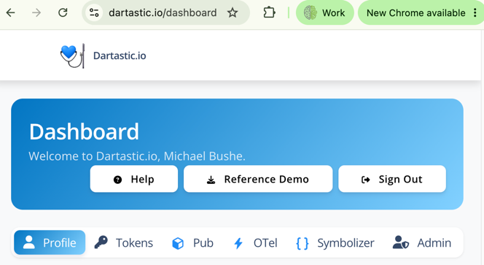Go back using the browser back arrow
Screen dimensions: 484x265
coord(11,12)
